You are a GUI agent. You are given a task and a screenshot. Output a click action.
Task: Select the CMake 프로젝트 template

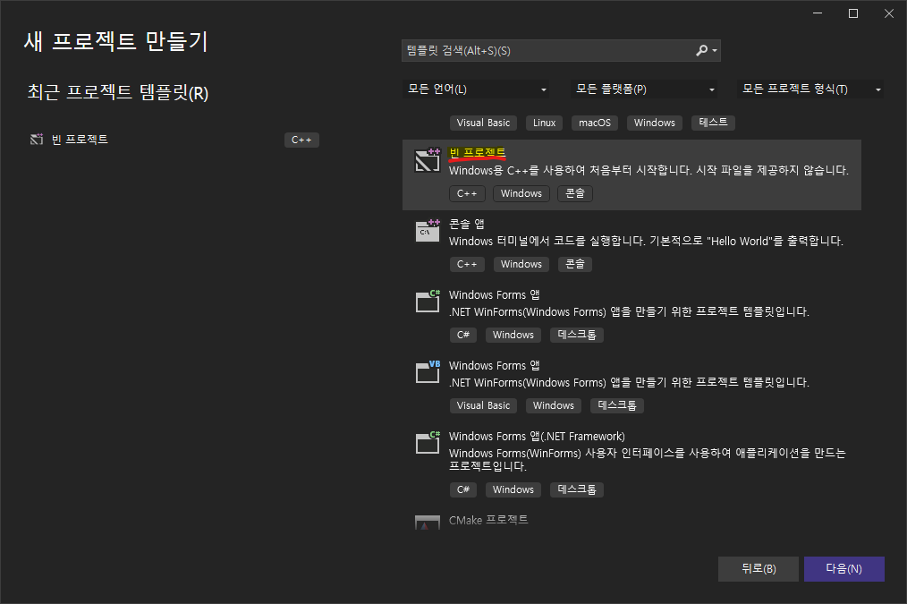[x=632, y=520]
